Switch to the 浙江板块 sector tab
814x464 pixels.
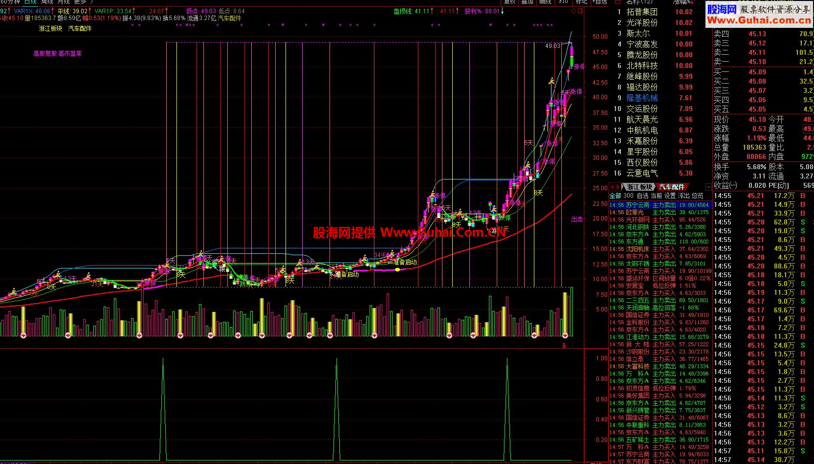tap(639, 187)
